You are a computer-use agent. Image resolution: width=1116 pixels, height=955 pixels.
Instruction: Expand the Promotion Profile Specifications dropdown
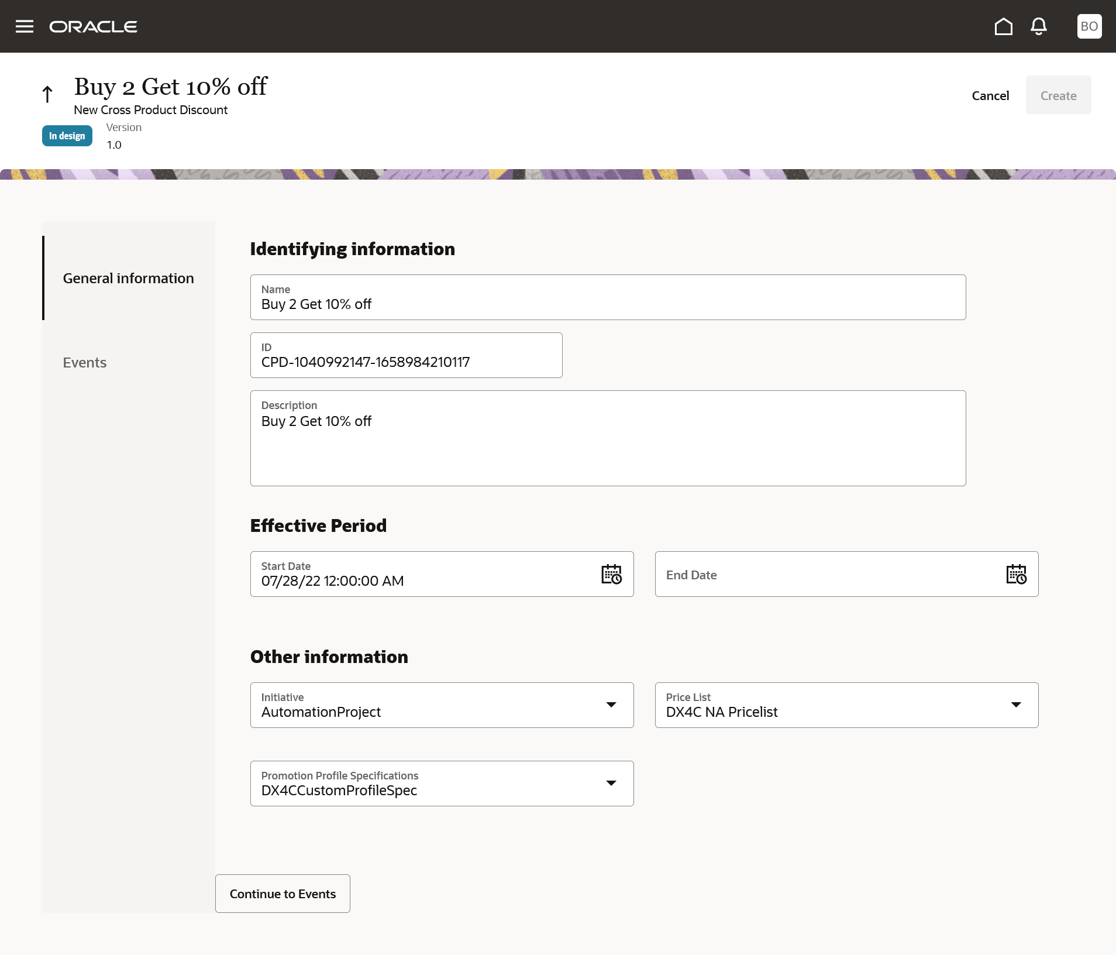(x=611, y=784)
